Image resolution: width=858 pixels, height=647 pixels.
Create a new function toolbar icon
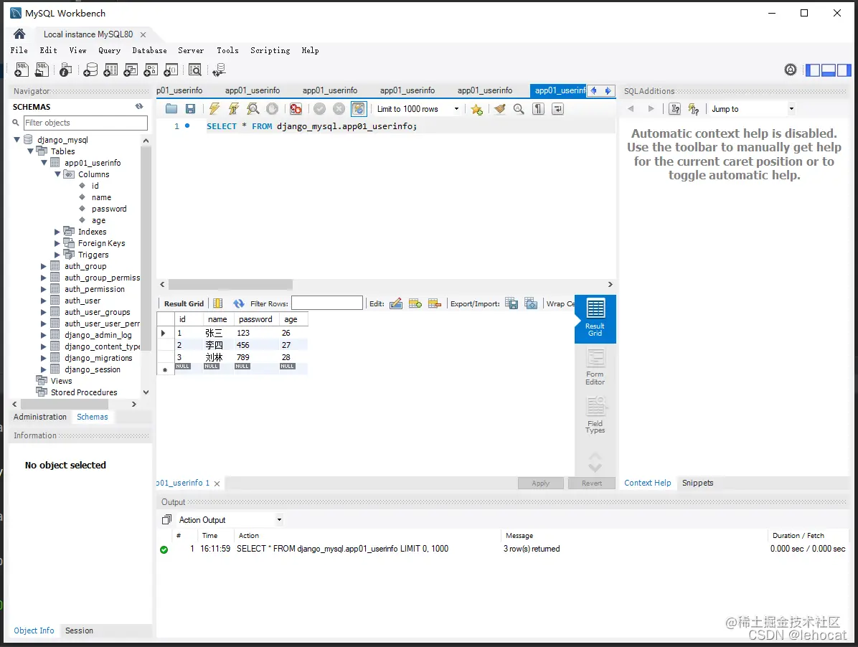171,70
